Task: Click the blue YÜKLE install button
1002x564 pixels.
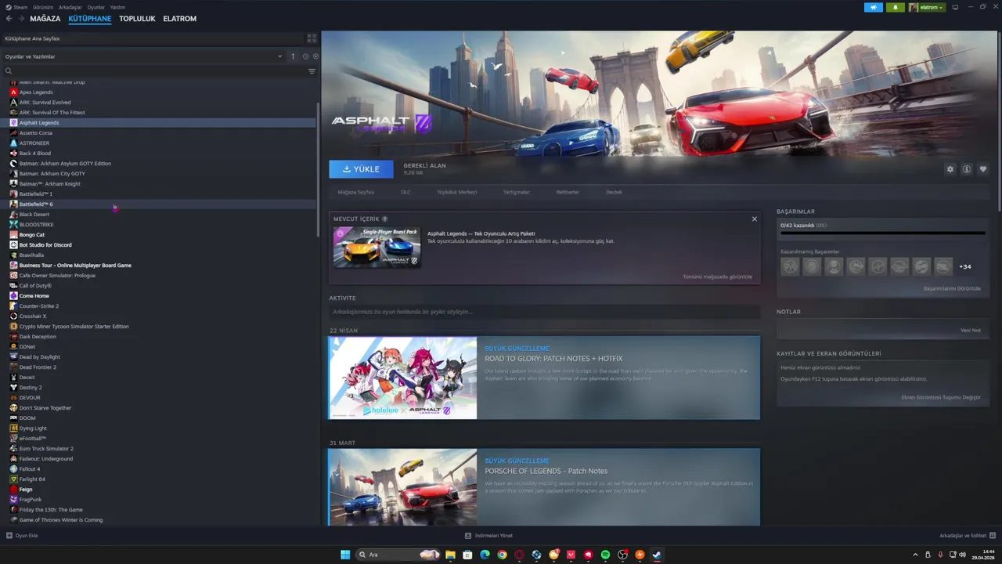Action: pos(361,169)
